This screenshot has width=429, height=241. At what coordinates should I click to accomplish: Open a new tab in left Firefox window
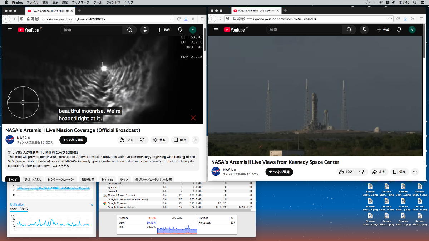79,11
